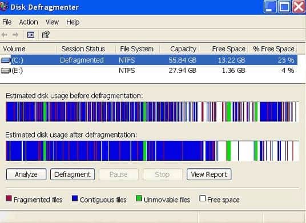Click the Analyze button
306x223 pixels.
[x=26, y=175]
